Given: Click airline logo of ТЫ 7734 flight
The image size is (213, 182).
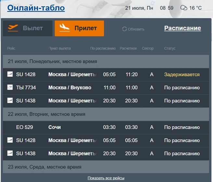Looking at the screenshot, I should tap(10, 87).
